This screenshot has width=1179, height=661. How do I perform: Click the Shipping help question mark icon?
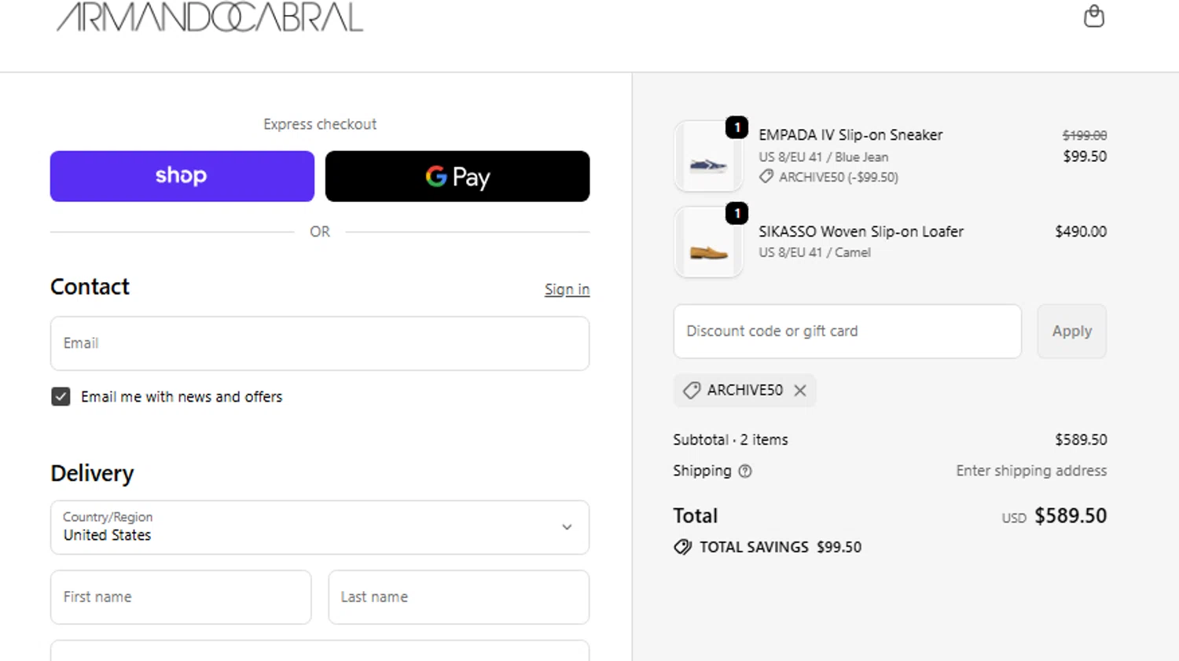click(745, 471)
